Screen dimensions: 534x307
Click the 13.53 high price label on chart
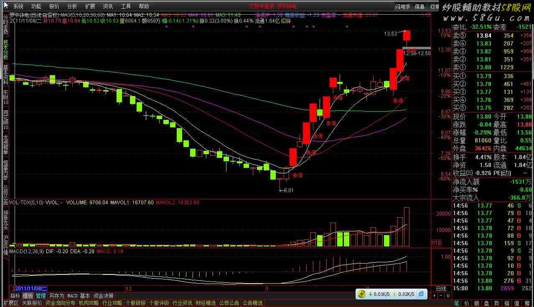click(390, 34)
